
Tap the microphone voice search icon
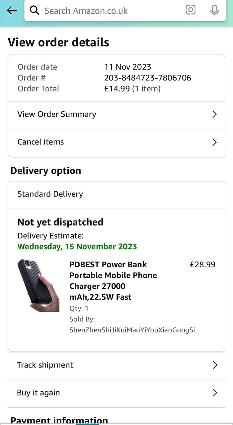[x=214, y=10]
